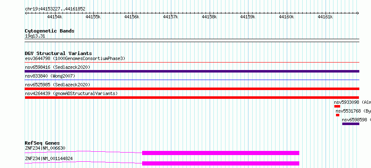Click the RefSeq Genes track title

coord(42,143)
